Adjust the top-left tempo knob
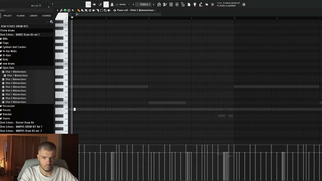Screen dimensions: 322x181 pyautogui.click(x=46, y=4)
